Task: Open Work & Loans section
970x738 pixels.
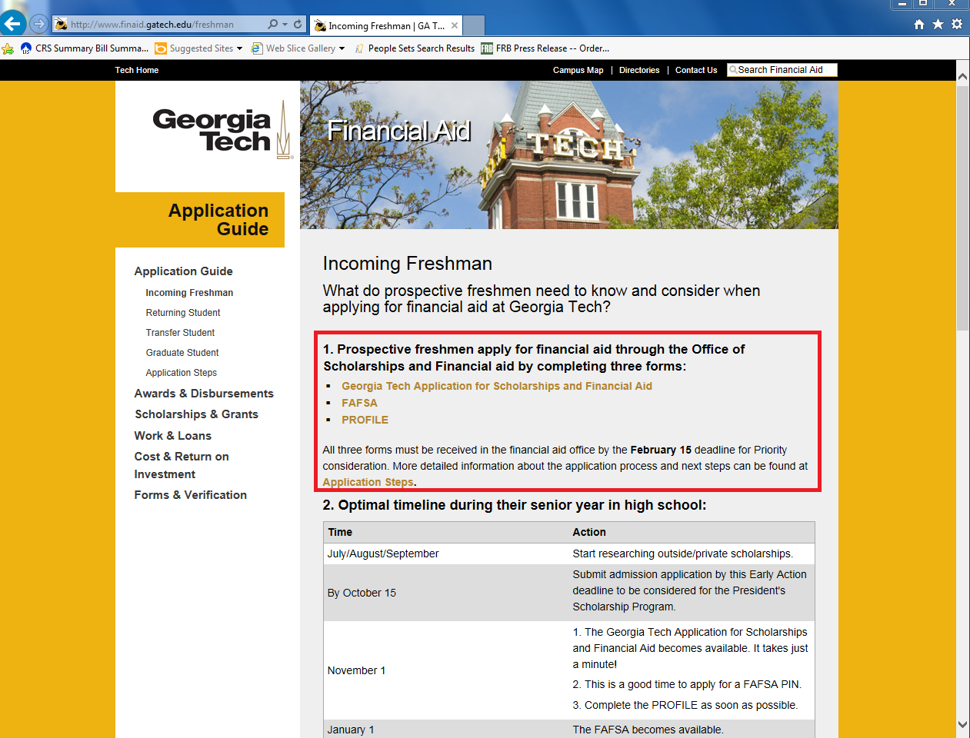Action: pyautogui.click(x=172, y=436)
